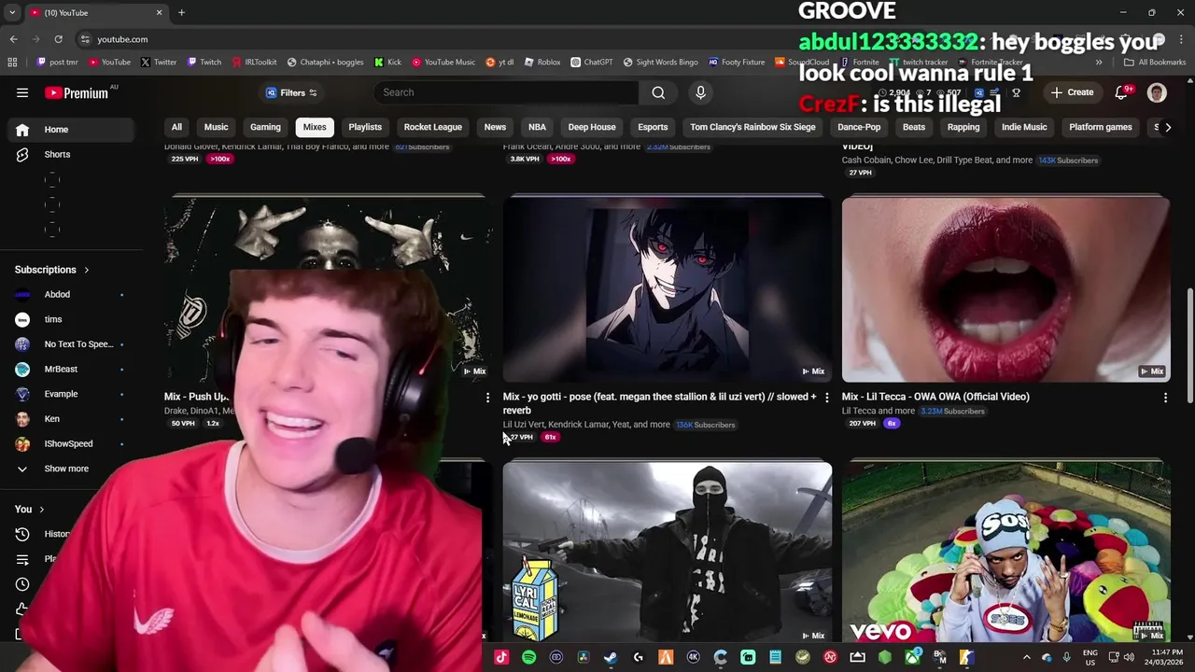Open the notepad taskbar icon
This screenshot has height=672, width=1195.
(x=775, y=658)
